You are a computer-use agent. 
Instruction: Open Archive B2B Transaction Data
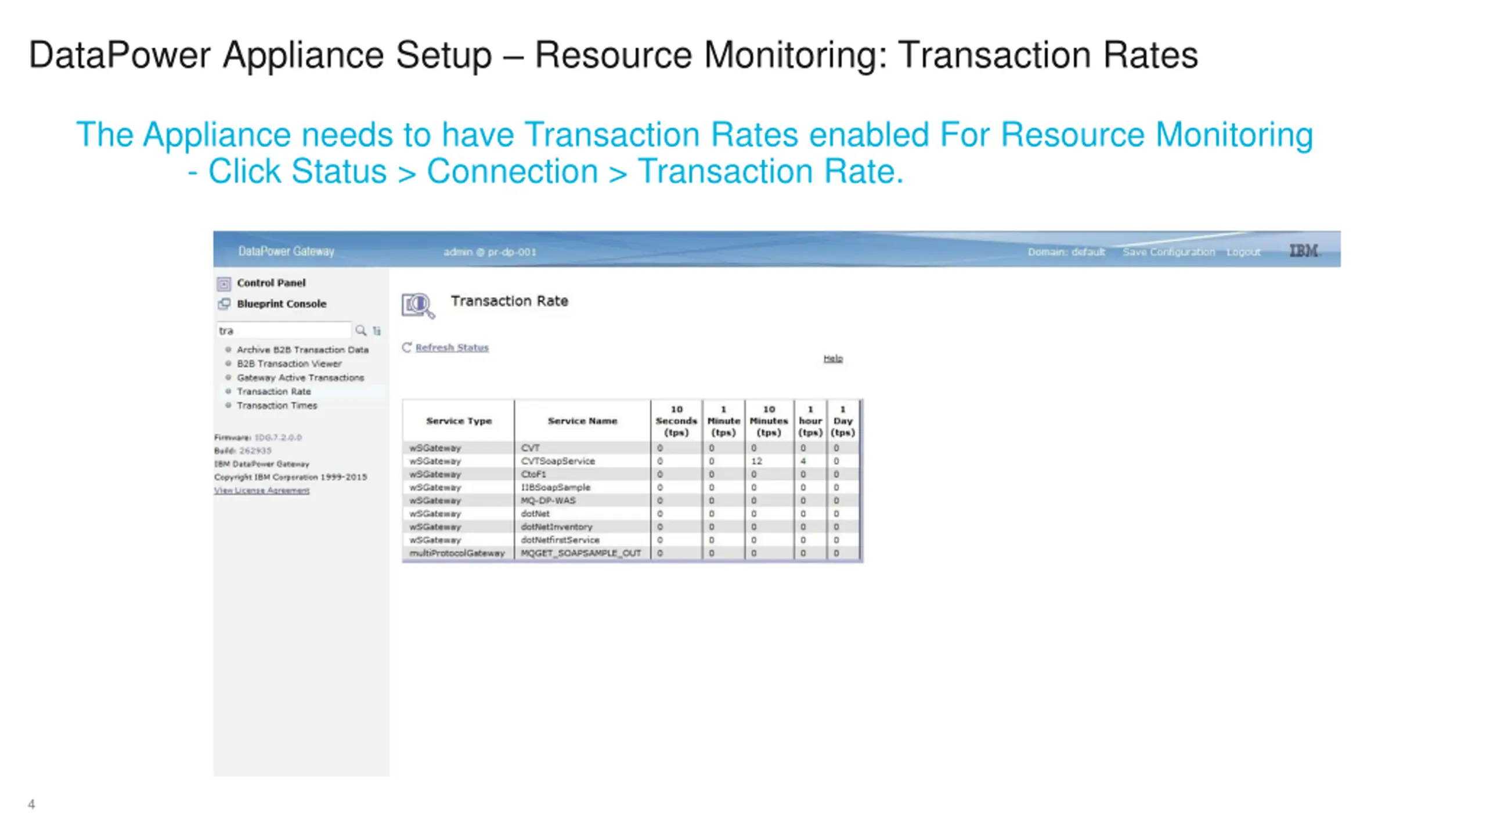302,349
